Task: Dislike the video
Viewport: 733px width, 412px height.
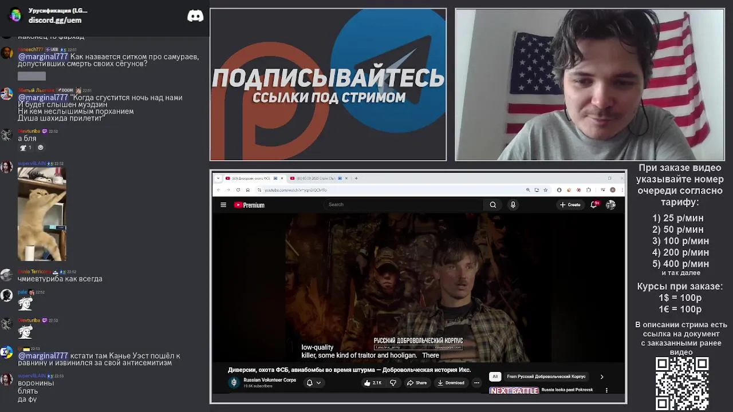Action: (393, 383)
